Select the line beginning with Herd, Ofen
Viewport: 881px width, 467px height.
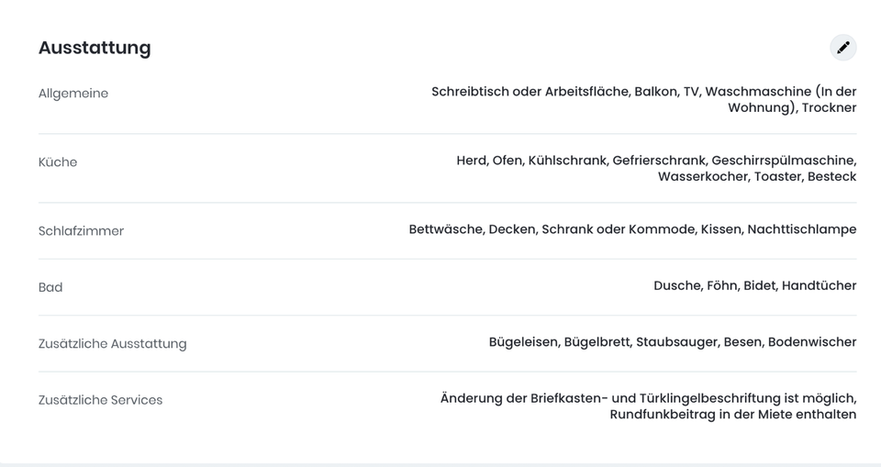[656, 161]
